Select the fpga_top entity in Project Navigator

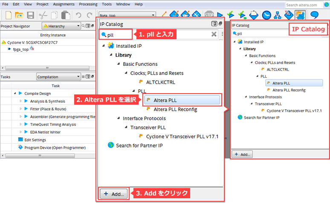pos(20,50)
